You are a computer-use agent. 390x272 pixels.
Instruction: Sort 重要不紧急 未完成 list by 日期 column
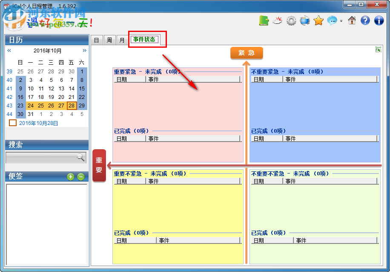pyautogui.click(x=130, y=181)
